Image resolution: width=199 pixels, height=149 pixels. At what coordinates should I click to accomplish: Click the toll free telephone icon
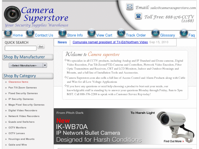click(138, 16)
